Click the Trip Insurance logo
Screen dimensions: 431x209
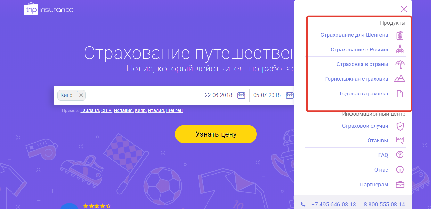click(x=49, y=10)
